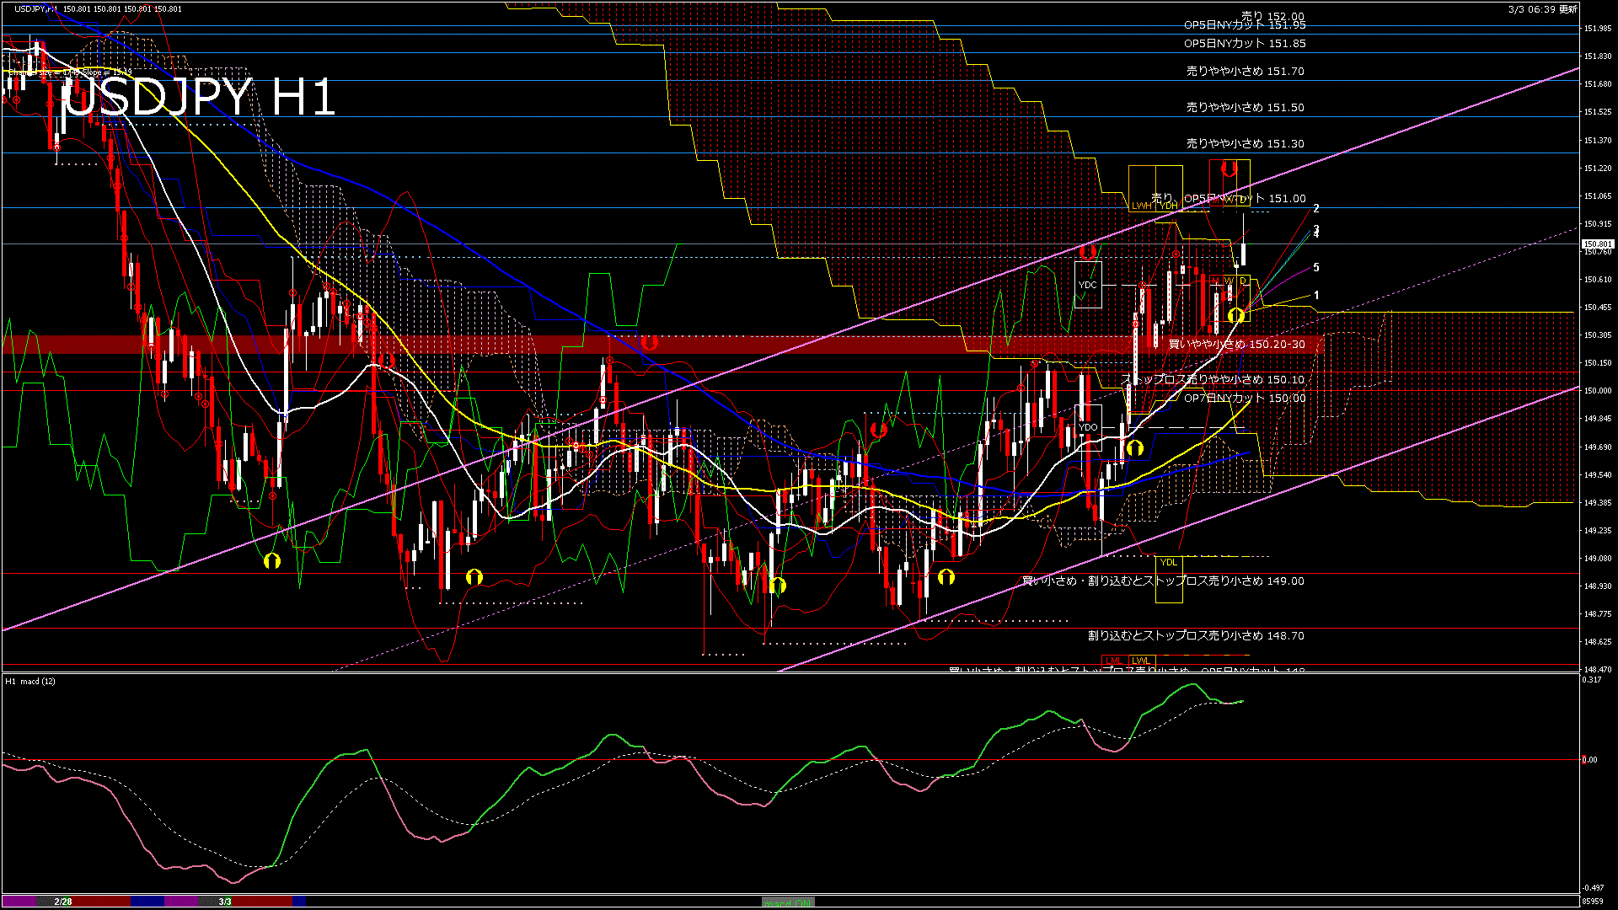Click the YDH level label
This screenshot has width=1618, height=910.
pyautogui.click(x=1168, y=206)
